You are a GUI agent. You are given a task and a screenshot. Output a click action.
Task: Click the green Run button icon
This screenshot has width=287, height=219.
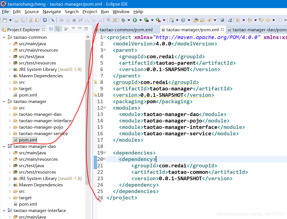(x=135, y=20)
